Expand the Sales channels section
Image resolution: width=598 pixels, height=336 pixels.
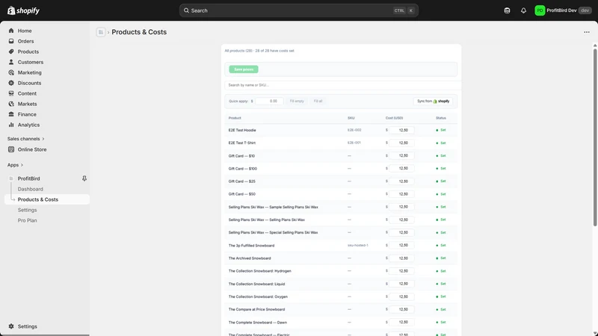(26, 139)
